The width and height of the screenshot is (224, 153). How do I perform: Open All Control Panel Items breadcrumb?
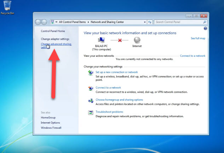pyautogui.click(x=72, y=22)
